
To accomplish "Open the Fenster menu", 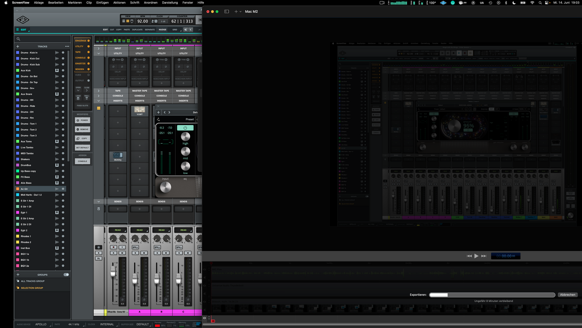I will (187, 3).
